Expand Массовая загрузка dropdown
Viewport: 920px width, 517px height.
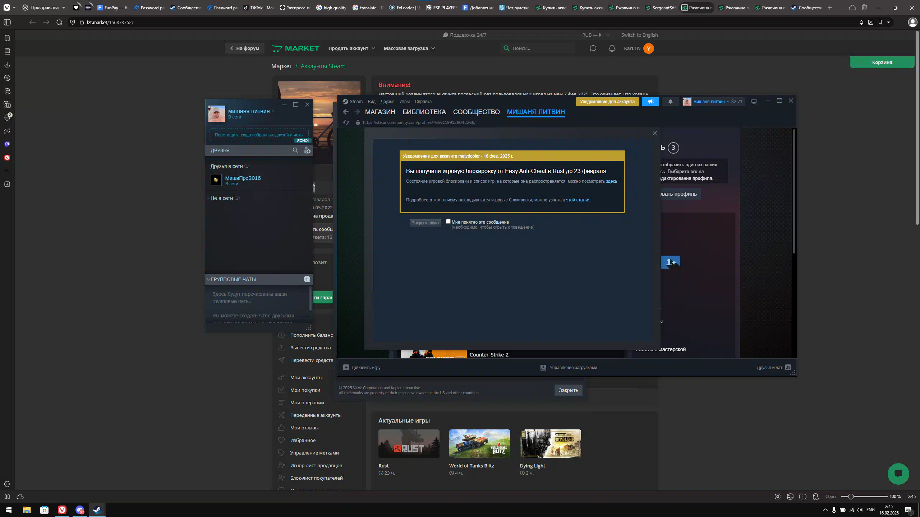coord(409,48)
